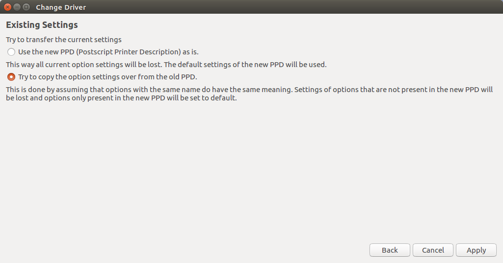Select the 'Use the new PPD as is' radio button
Image resolution: width=503 pixels, height=263 pixels.
tap(11, 52)
